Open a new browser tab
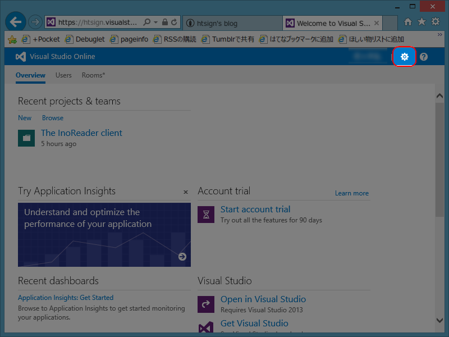This screenshot has height=337, width=449. (390, 23)
